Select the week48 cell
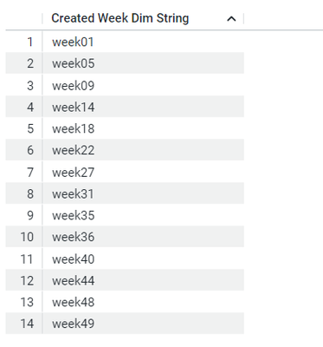Image resolution: width=323 pixels, height=347 pixels. coord(143,302)
